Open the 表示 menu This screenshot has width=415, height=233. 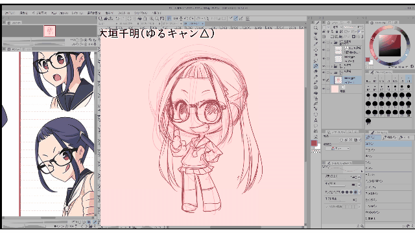(x=110, y=13)
